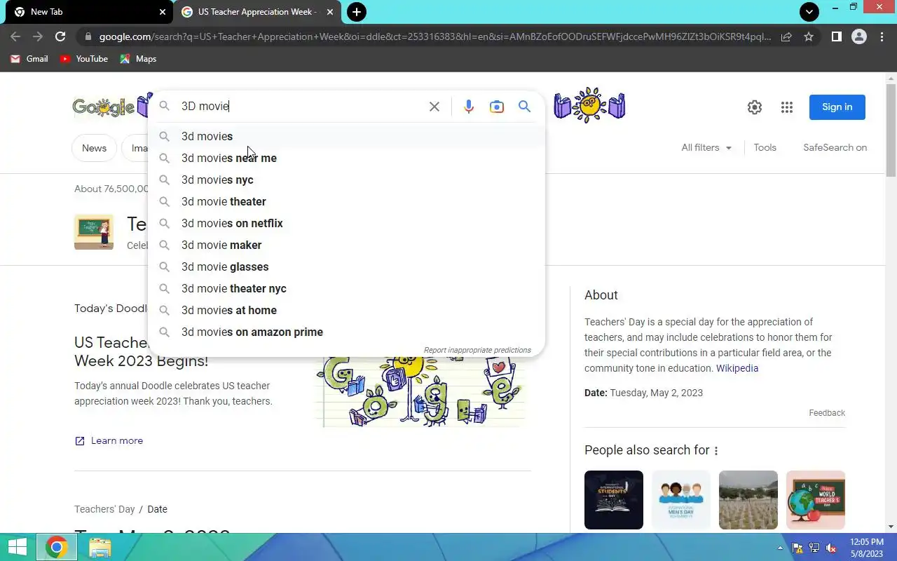Show hidden system tray icons
The image size is (897, 561).
[780, 548]
